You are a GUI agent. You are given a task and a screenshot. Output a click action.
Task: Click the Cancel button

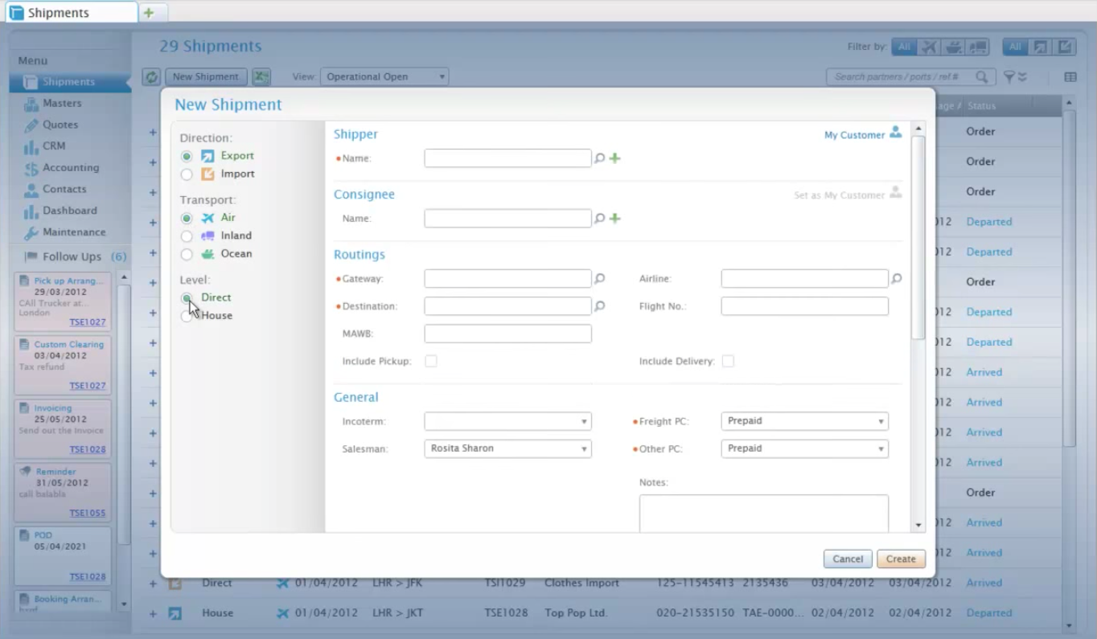tap(848, 559)
